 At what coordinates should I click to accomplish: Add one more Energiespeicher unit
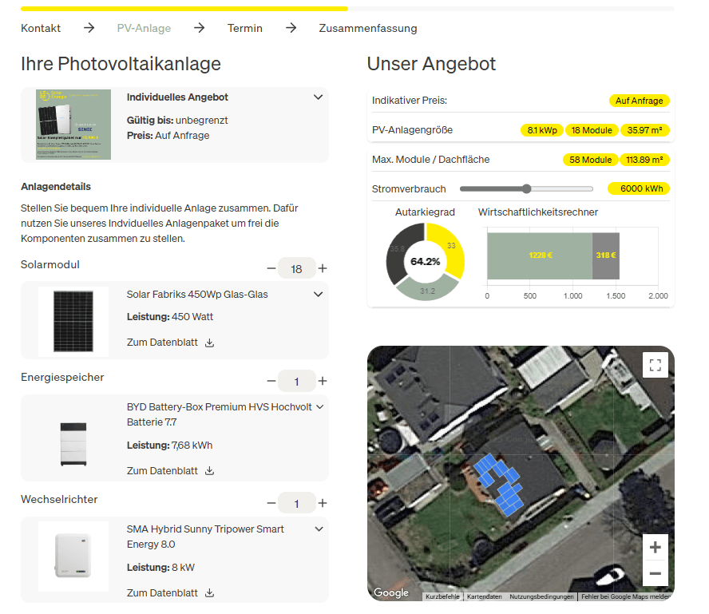click(x=323, y=382)
